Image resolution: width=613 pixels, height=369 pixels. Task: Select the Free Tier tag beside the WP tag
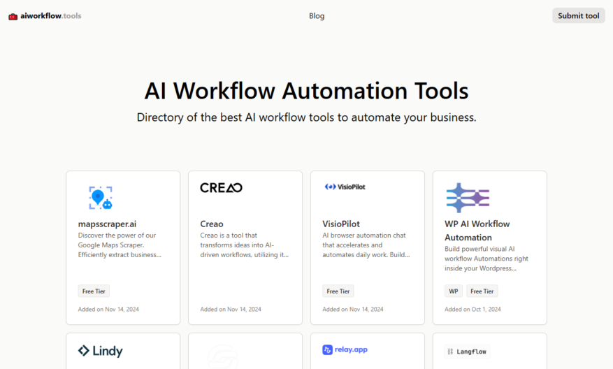point(482,291)
